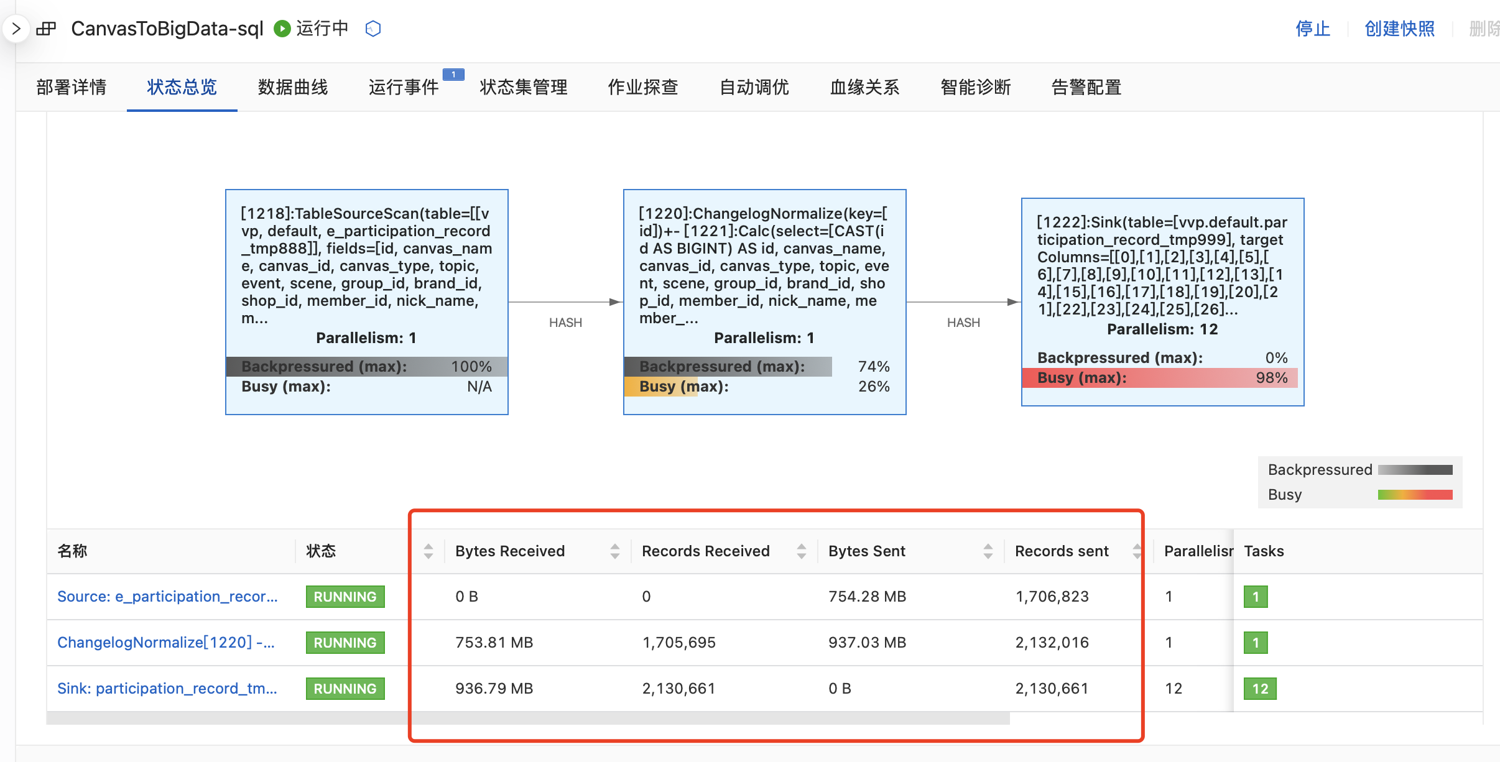Sort by the Bytes Received column arrows
Image resolution: width=1500 pixels, height=762 pixels.
point(614,551)
